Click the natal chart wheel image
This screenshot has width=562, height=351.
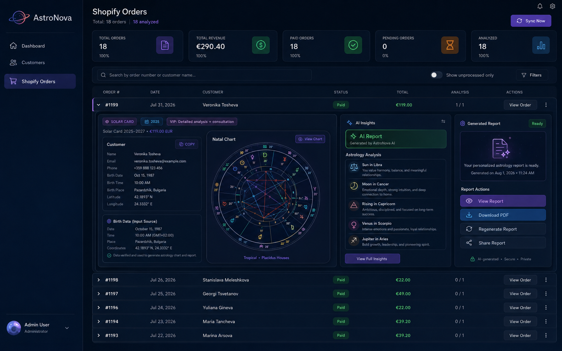click(x=266, y=197)
